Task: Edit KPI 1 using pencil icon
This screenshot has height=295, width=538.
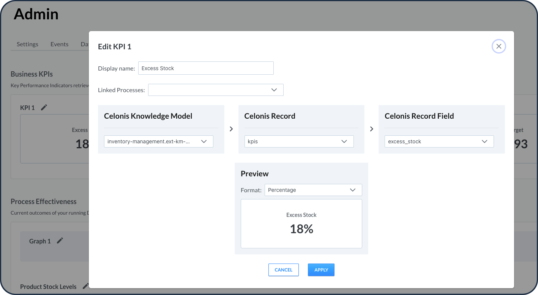Action: click(44, 108)
